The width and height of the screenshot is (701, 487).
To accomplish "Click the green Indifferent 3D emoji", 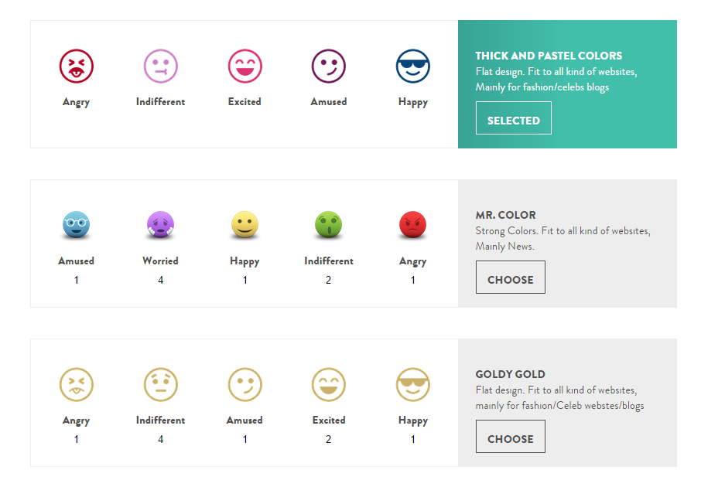I will pos(329,225).
